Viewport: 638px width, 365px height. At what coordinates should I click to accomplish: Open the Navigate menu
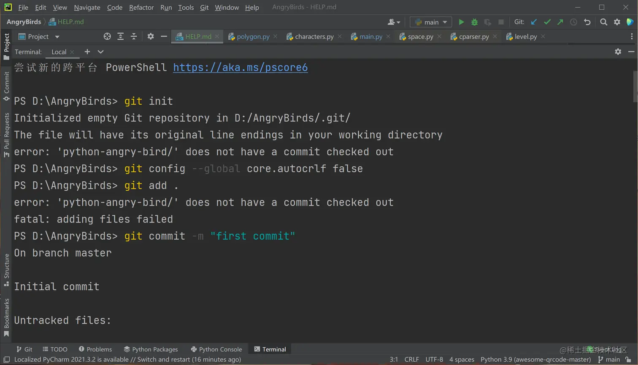click(x=87, y=8)
